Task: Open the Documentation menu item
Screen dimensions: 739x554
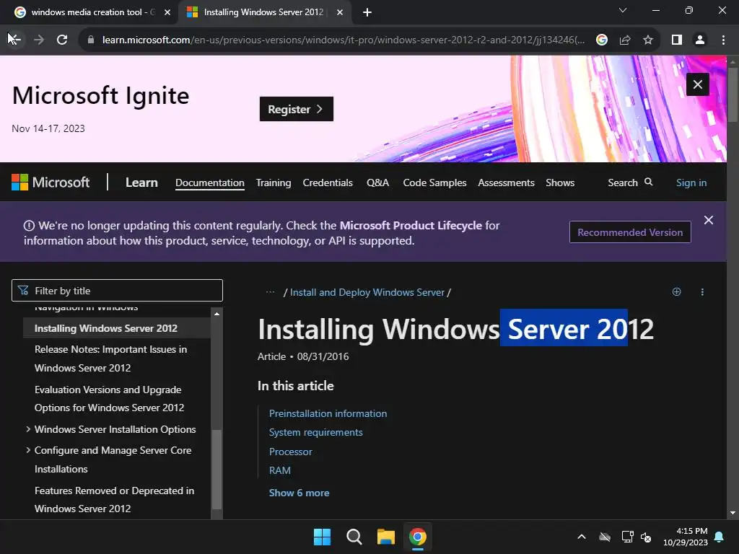Action: (210, 183)
